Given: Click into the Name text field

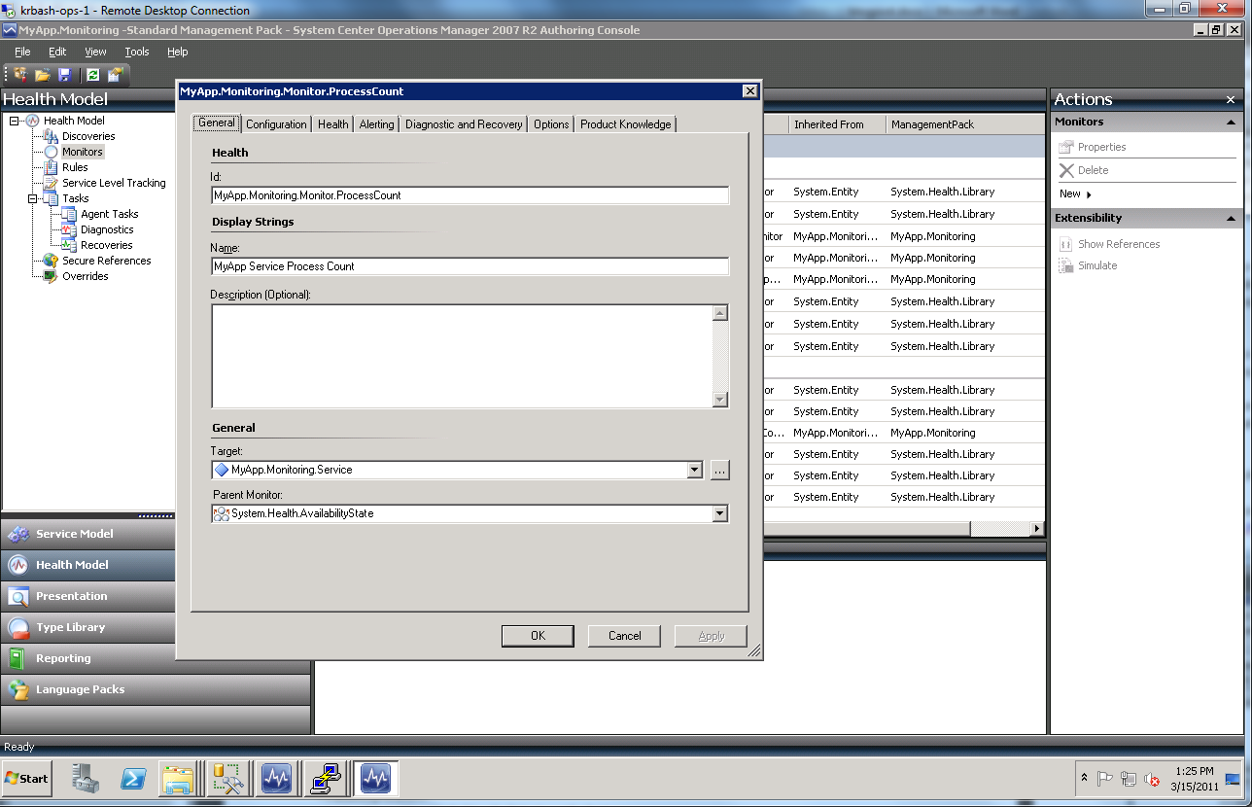Looking at the screenshot, I should point(469,266).
